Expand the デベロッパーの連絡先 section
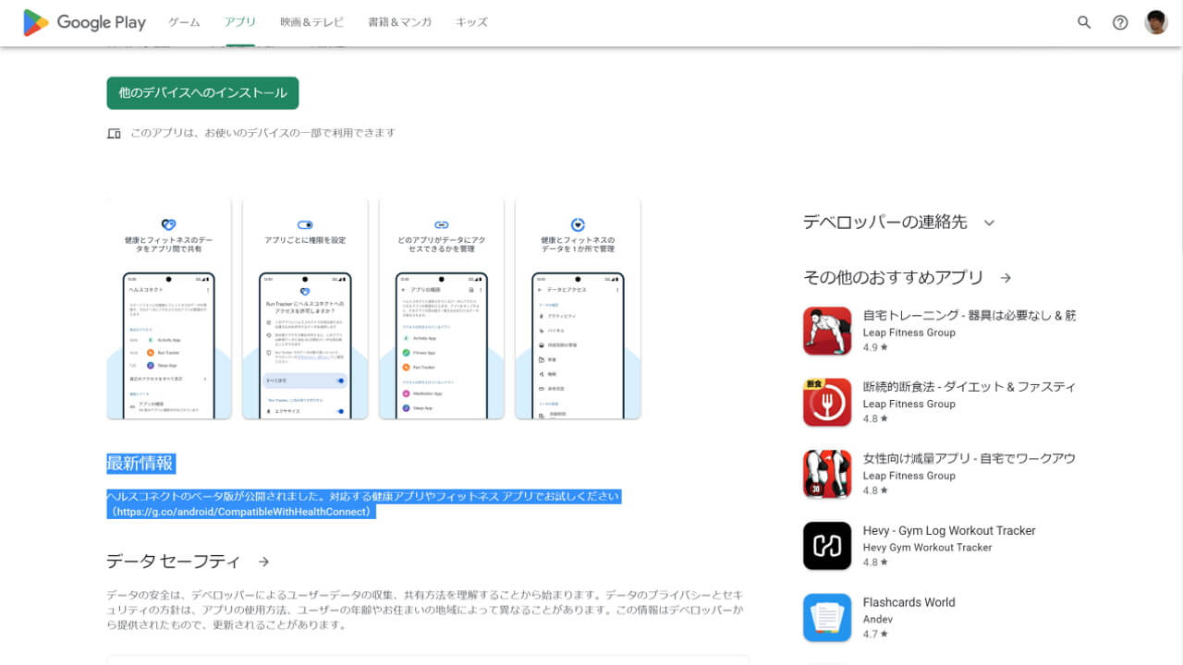The image size is (1183, 665). (989, 222)
